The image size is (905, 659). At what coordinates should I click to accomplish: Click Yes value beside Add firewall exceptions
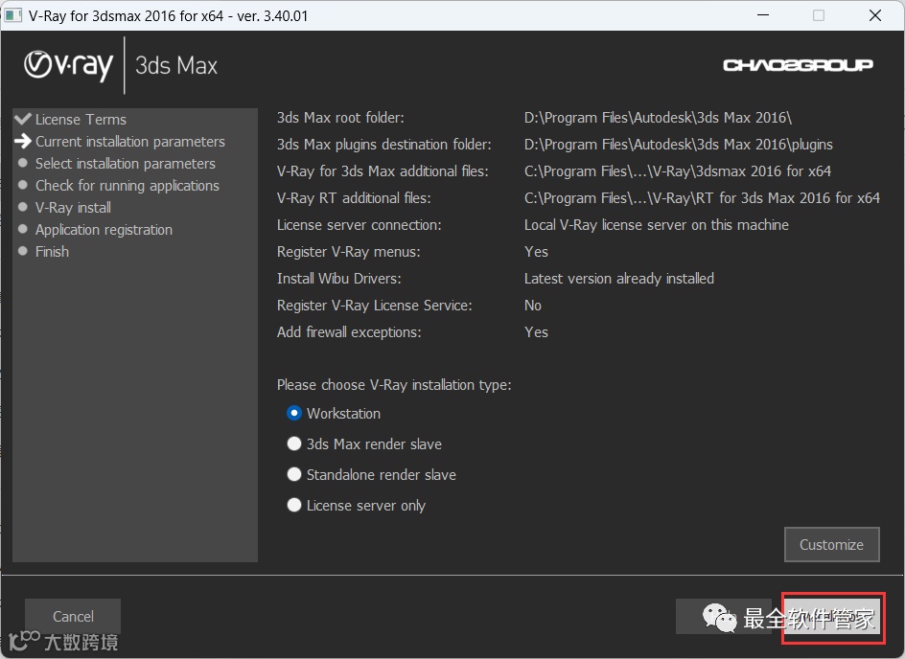click(x=536, y=332)
